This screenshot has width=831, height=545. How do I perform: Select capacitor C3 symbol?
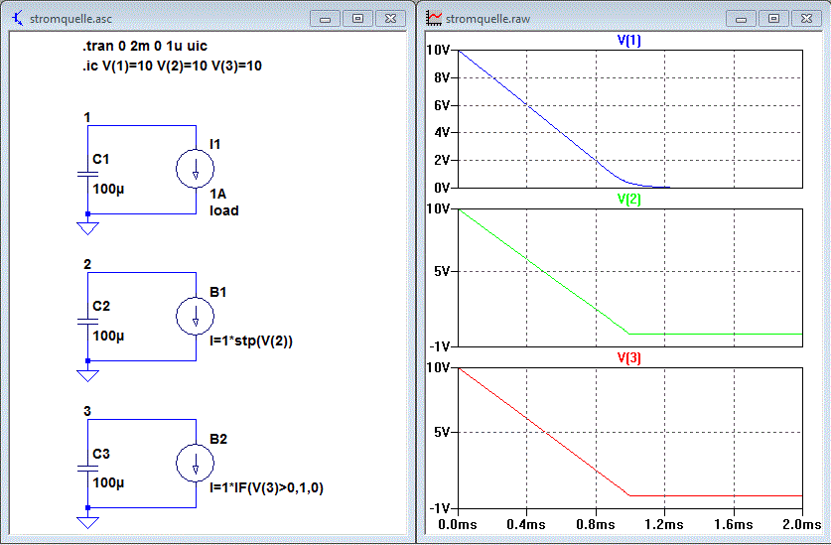(x=87, y=469)
